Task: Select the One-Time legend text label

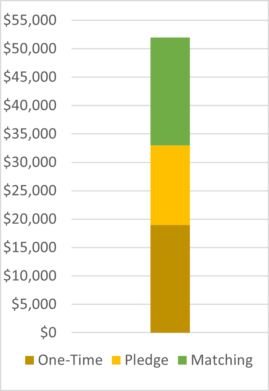Action: pyautogui.click(x=70, y=360)
